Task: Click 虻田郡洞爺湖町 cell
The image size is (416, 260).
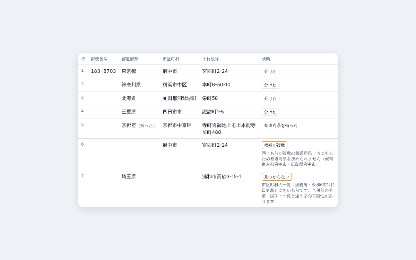Action: pyautogui.click(x=180, y=98)
